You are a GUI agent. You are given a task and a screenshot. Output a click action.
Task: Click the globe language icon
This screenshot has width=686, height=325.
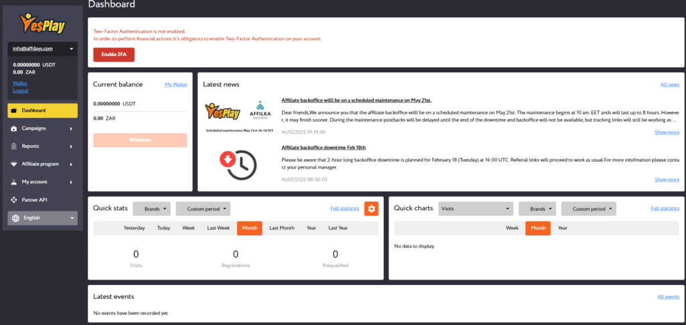point(15,218)
